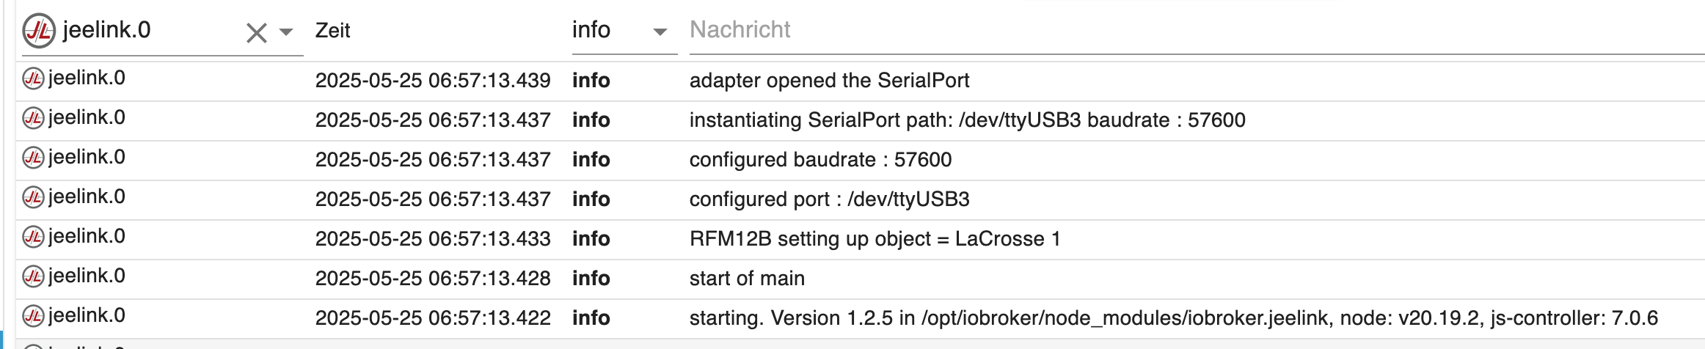Select the 'configured baudrate : 57600' message
The width and height of the screenshot is (1705, 349).
point(820,160)
